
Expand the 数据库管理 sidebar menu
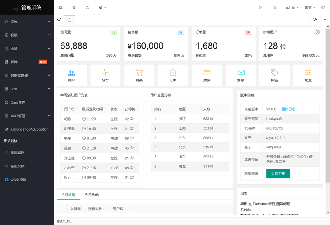point(27,76)
